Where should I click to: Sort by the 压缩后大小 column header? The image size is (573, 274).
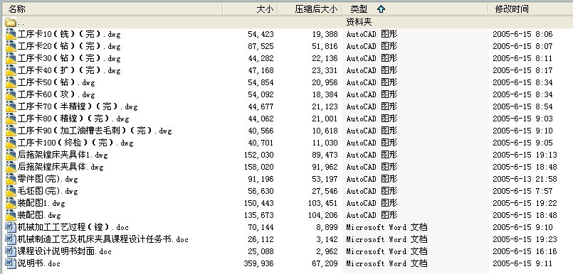pyautogui.click(x=310, y=9)
